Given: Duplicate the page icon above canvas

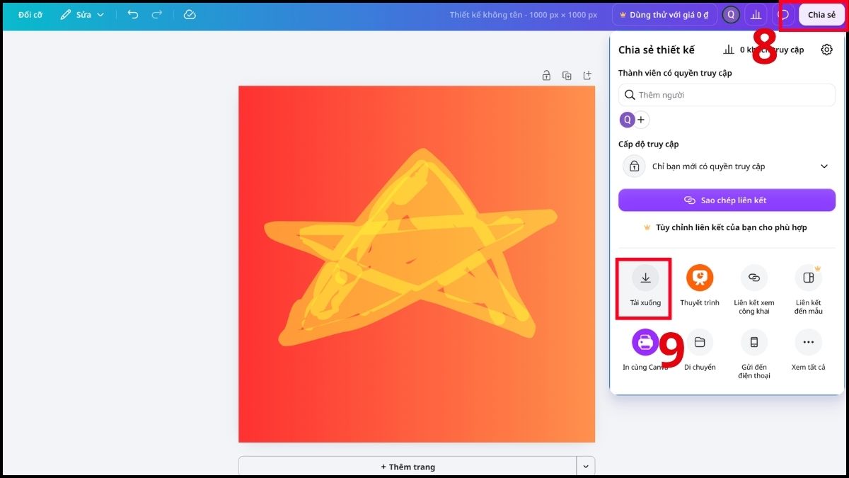Looking at the screenshot, I should (567, 75).
